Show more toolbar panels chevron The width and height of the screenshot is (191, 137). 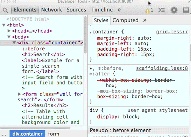tap(119, 10)
